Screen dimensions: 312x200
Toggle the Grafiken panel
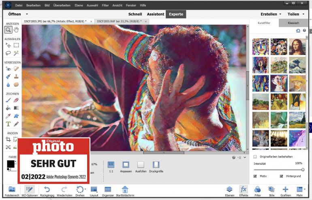(x=286, y=191)
